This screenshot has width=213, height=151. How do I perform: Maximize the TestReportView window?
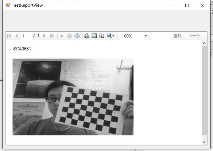pos(187,5)
